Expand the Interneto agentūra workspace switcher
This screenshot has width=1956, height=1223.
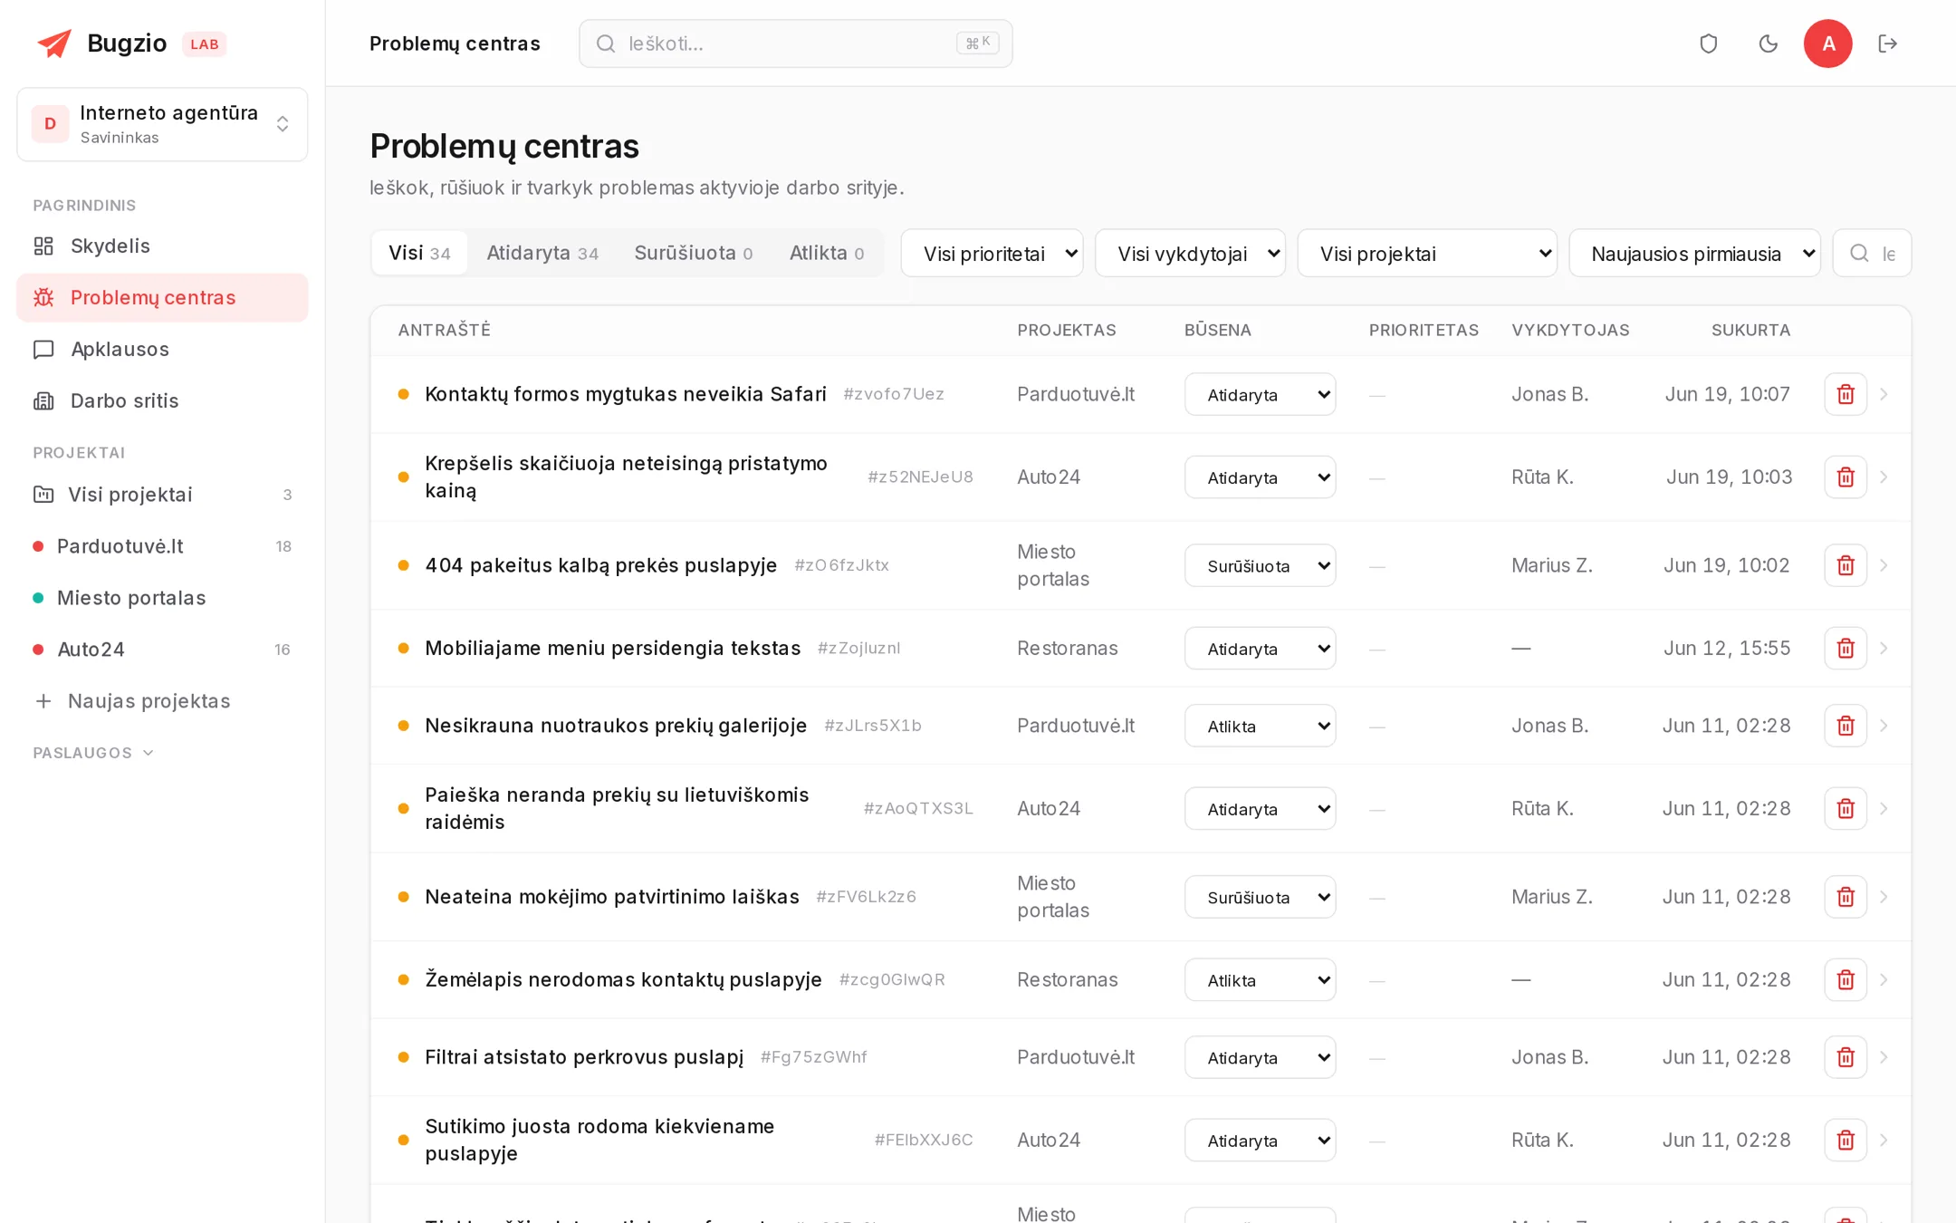162,124
